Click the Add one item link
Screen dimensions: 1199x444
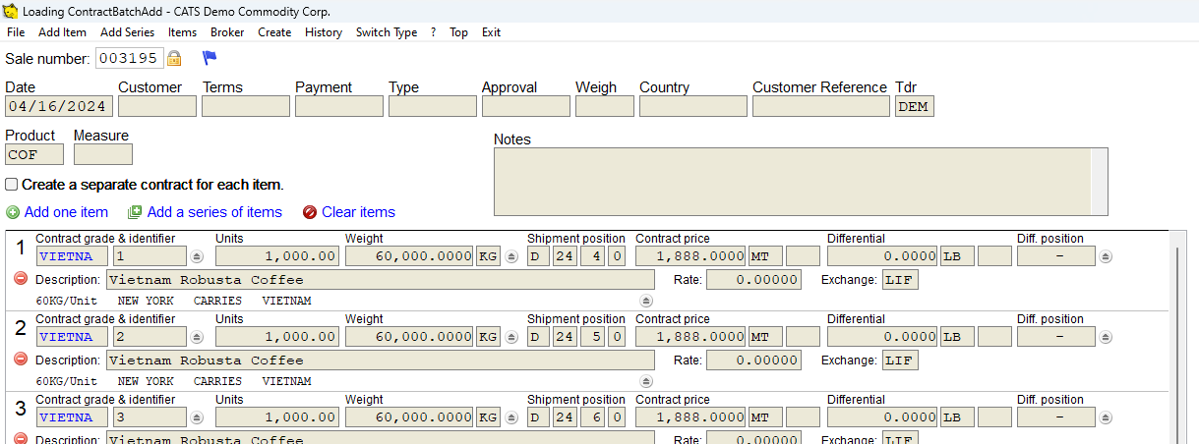pos(66,212)
